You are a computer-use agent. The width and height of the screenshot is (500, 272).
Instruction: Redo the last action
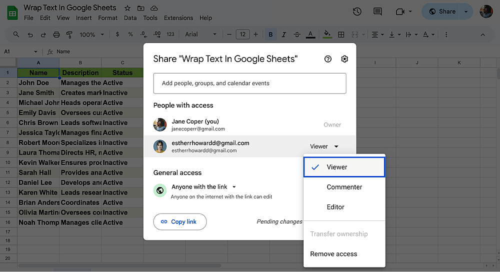point(43,35)
